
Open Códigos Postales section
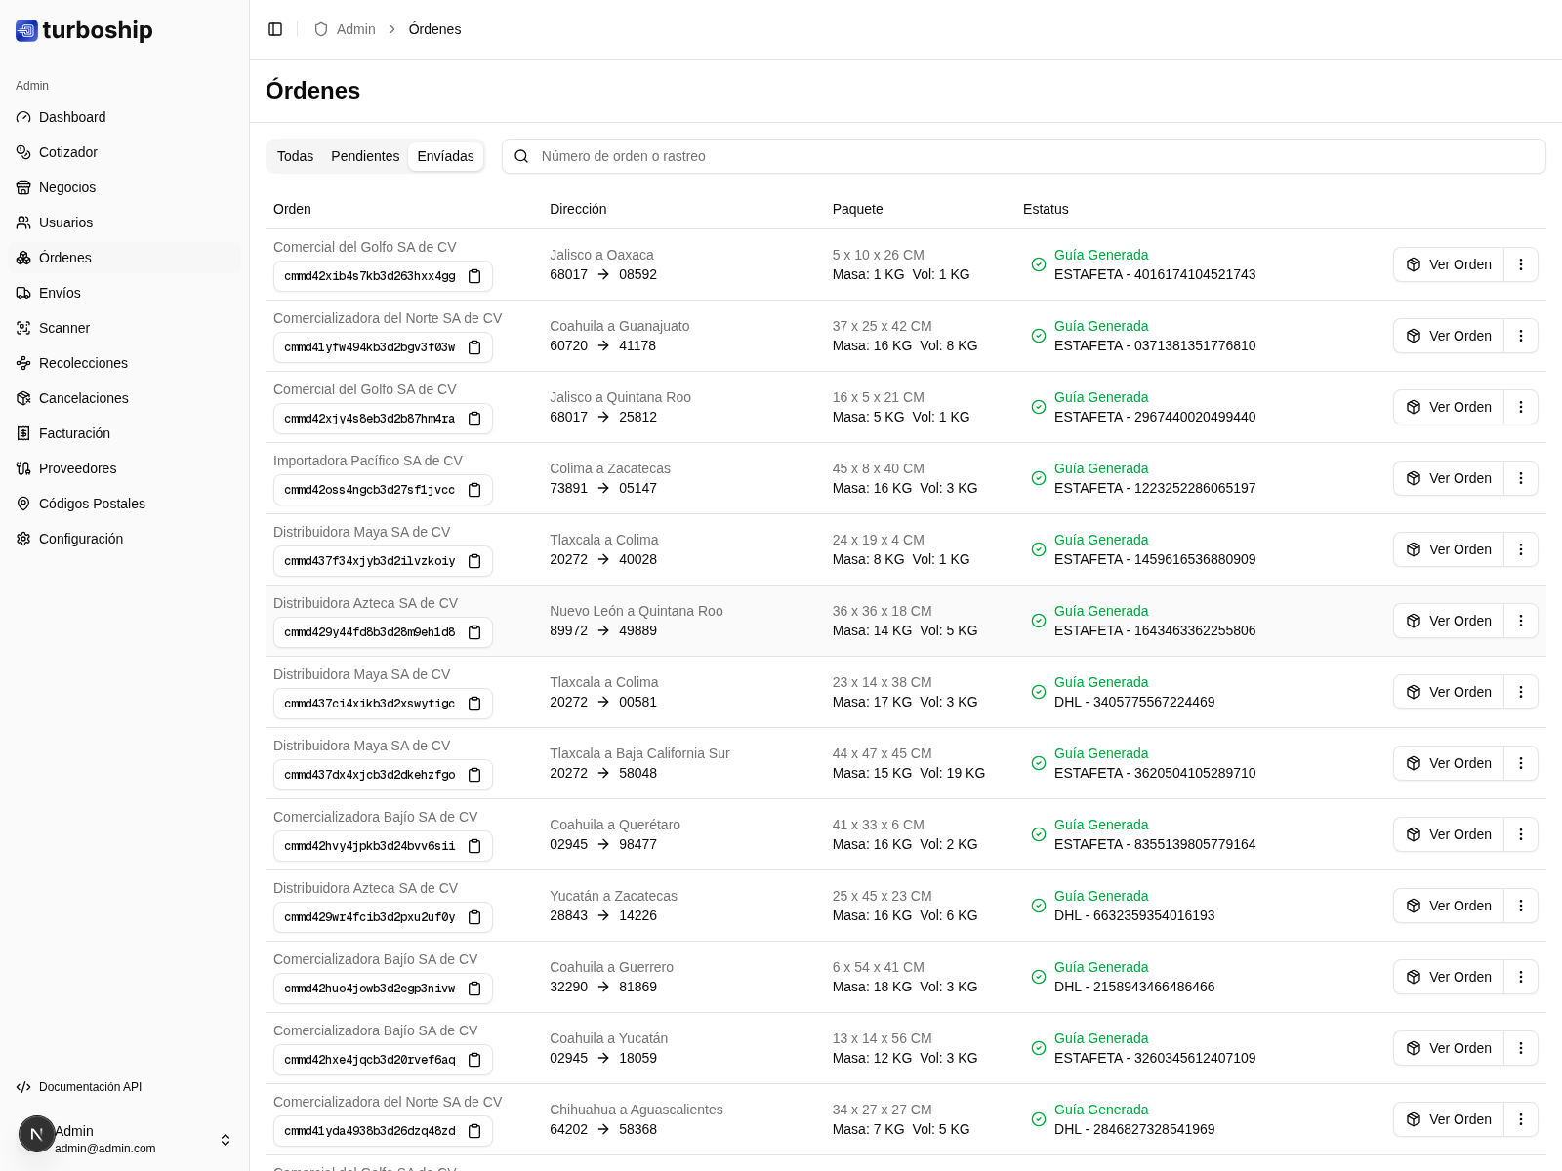(92, 504)
